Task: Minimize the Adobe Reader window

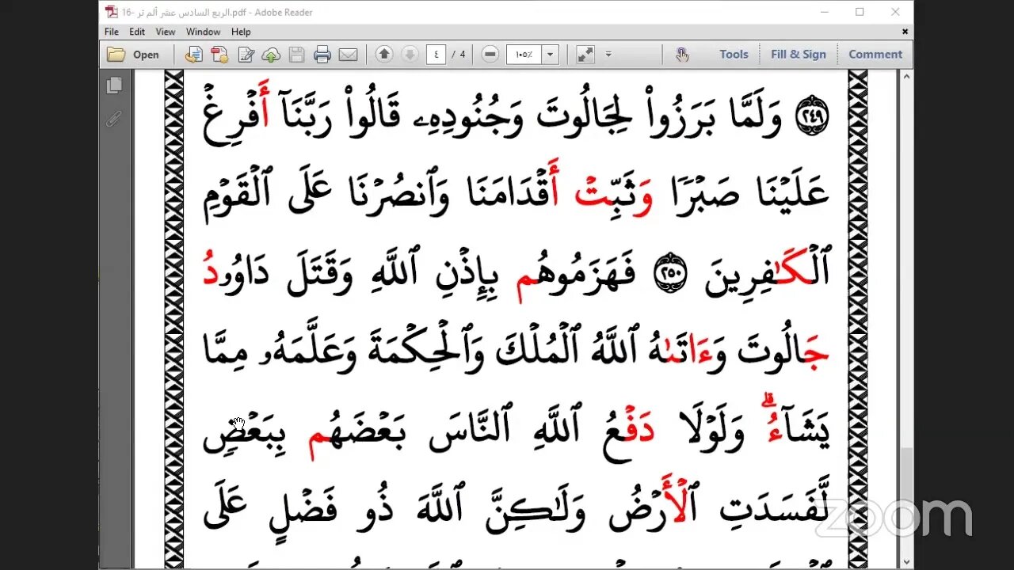Action: [x=824, y=12]
